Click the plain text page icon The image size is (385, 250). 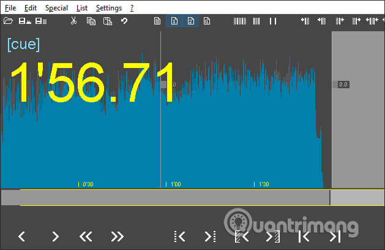pyautogui.click(x=157, y=21)
